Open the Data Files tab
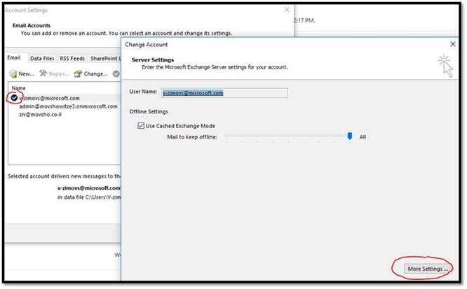Viewport: 467px width, 289px height. point(43,58)
